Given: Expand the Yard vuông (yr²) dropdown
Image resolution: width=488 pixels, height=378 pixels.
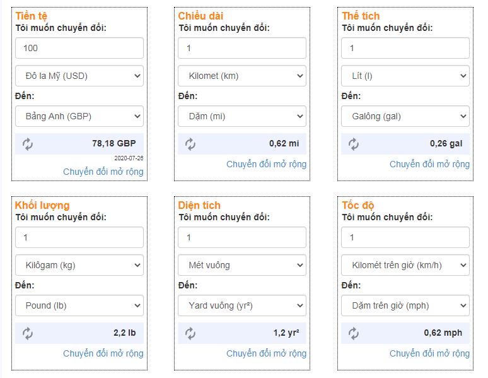Looking at the screenshot, I should (242, 305).
